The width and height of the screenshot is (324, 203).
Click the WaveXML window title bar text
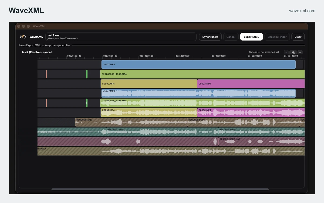click(39, 26)
